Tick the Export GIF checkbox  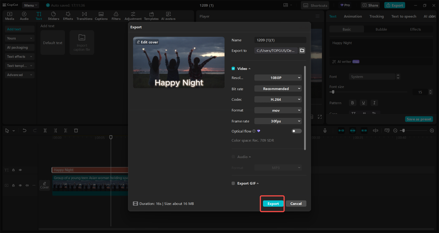click(x=233, y=183)
